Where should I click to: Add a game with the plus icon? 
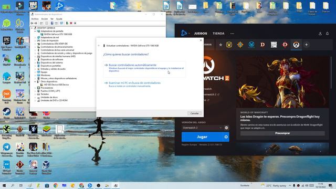307,45
